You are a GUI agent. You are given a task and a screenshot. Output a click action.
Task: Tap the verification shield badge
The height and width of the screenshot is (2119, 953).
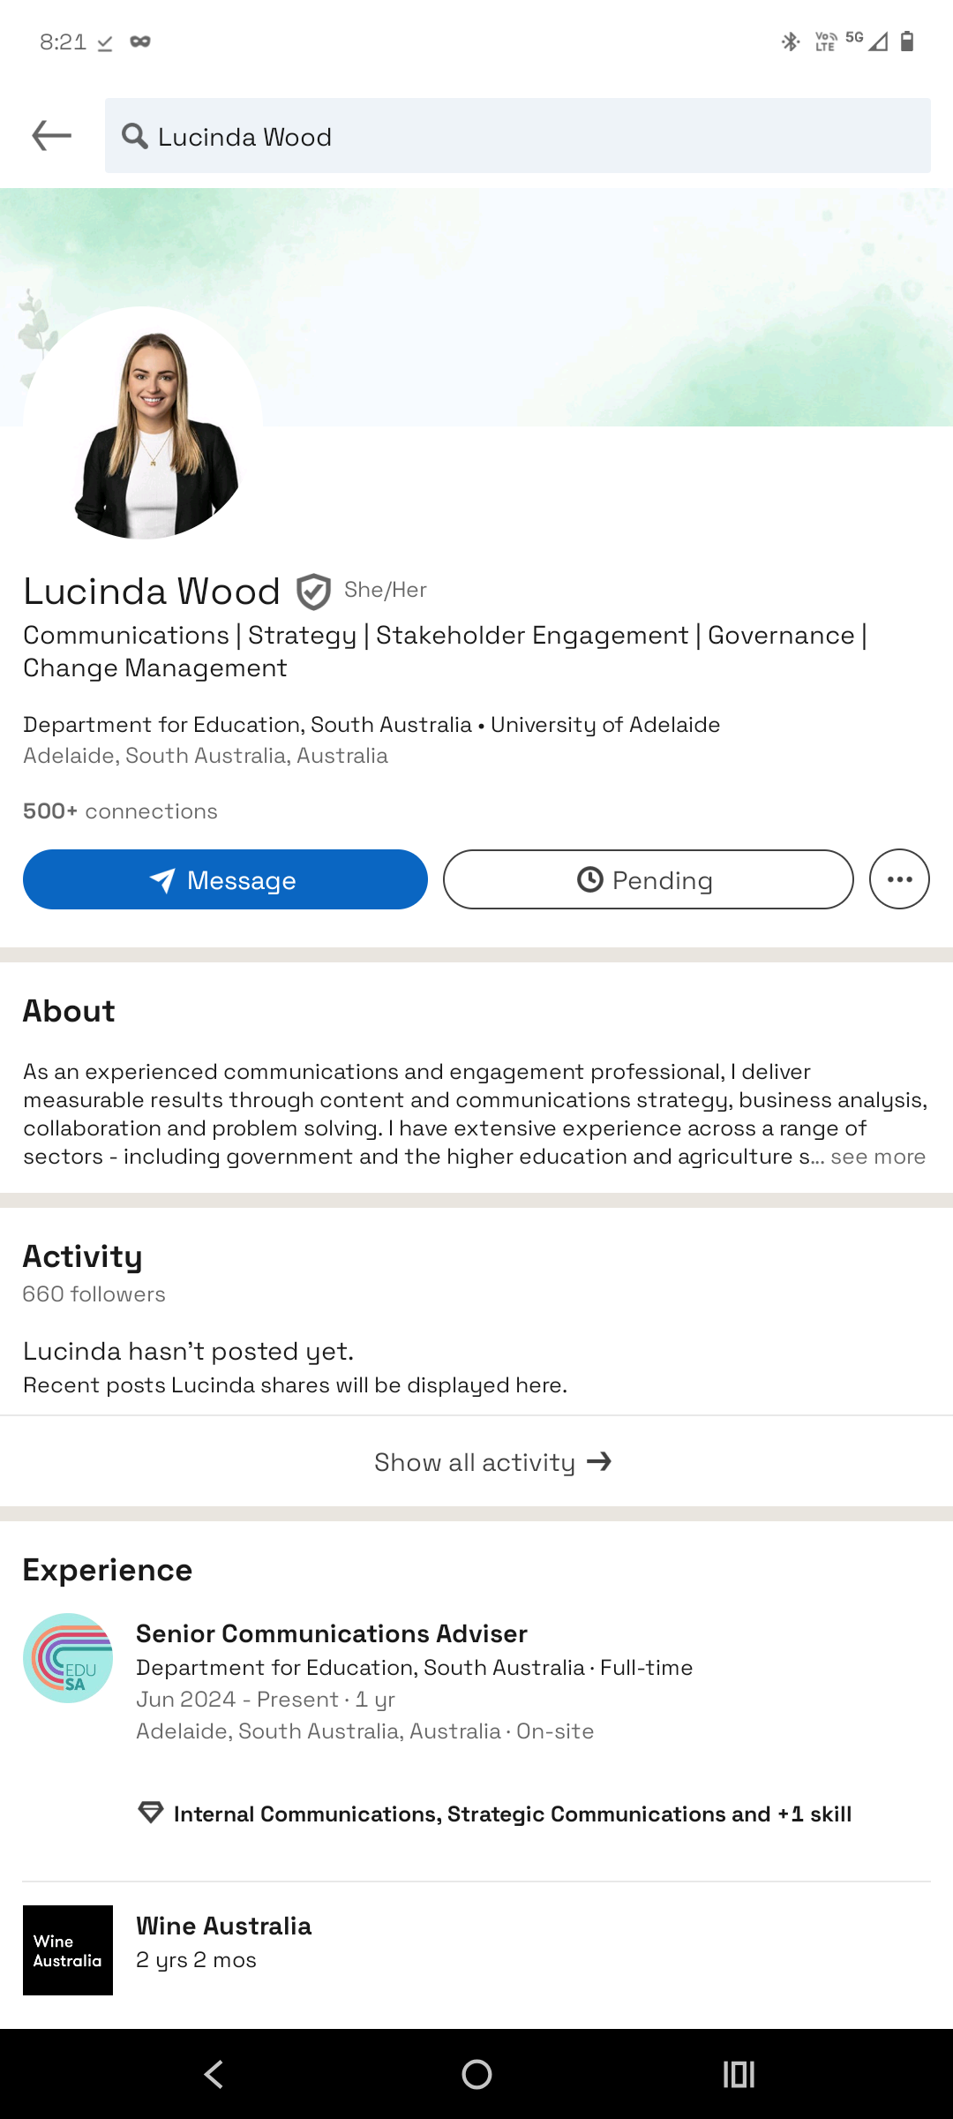(313, 592)
